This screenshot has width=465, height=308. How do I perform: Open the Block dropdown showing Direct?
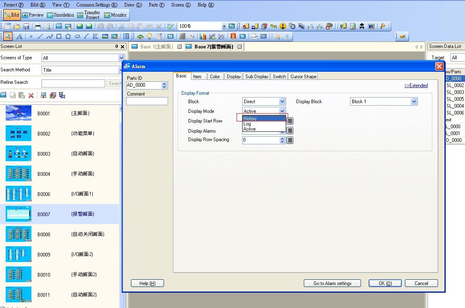(x=282, y=102)
